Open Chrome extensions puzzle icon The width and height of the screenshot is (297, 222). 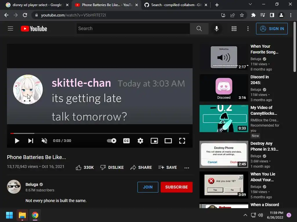[x=253, y=15]
